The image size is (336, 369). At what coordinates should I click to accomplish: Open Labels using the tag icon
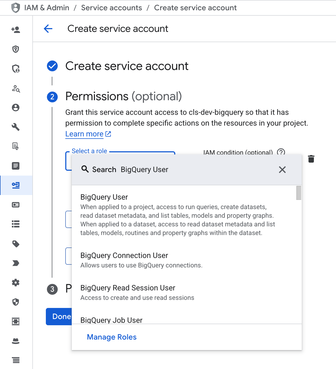coord(16,244)
